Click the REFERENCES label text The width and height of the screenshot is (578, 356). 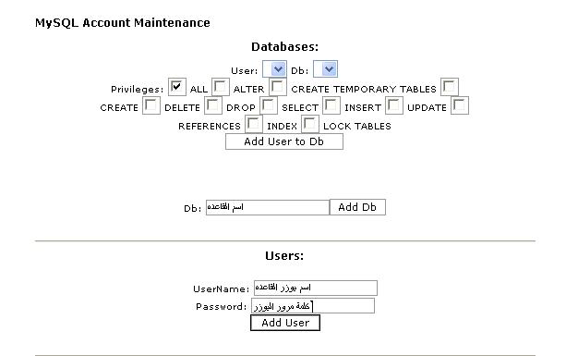point(210,127)
